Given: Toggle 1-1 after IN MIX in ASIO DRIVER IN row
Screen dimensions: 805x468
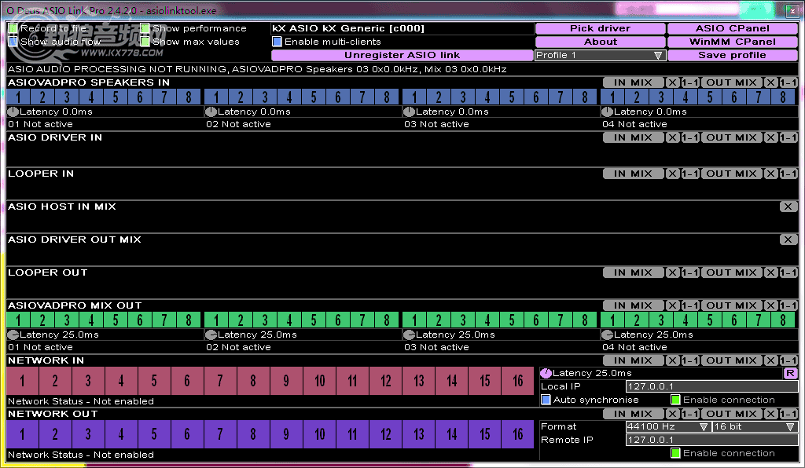Looking at the screenshot, I should click(690, 137).
